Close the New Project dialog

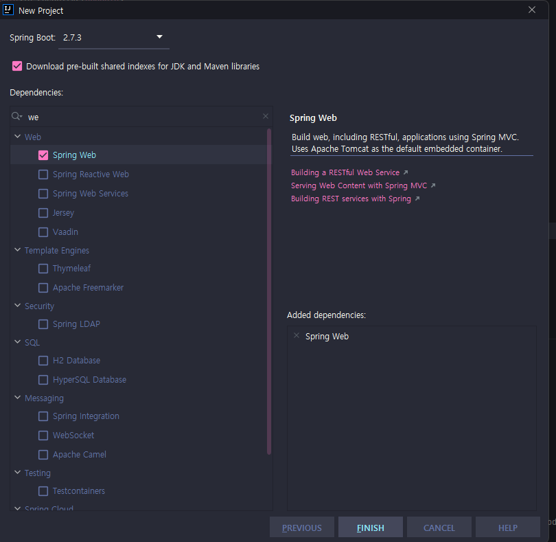pyautogui.click(x=531, y=10)
